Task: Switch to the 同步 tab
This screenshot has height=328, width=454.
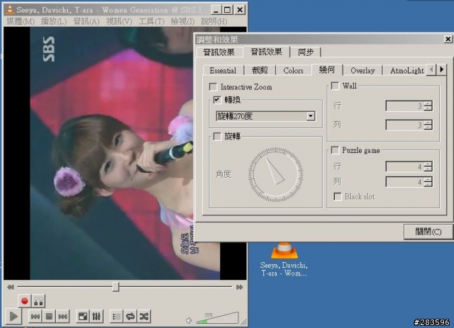Action: (x=306, y=52)
